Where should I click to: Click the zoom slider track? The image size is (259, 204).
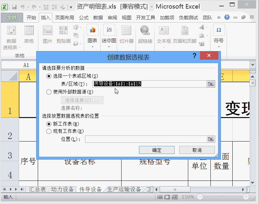(223, 197)
